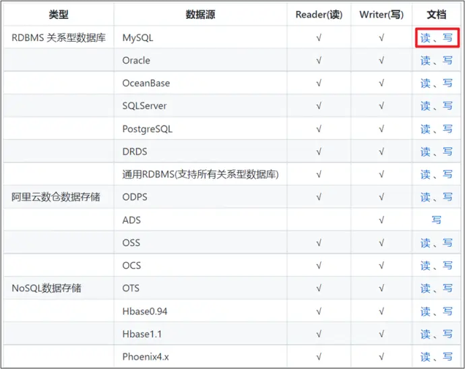
Task: Click the Reader checkmark in SQLServer row
Action: [319, 106]
